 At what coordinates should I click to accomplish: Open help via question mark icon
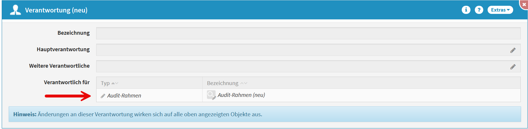click(x=479, y=10)
